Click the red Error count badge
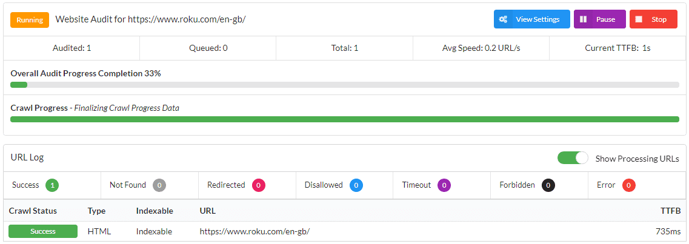This screenshot has height=244, width=689. click(x=629, y=185)
